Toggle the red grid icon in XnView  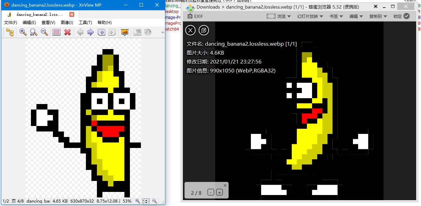click(57, 32)
